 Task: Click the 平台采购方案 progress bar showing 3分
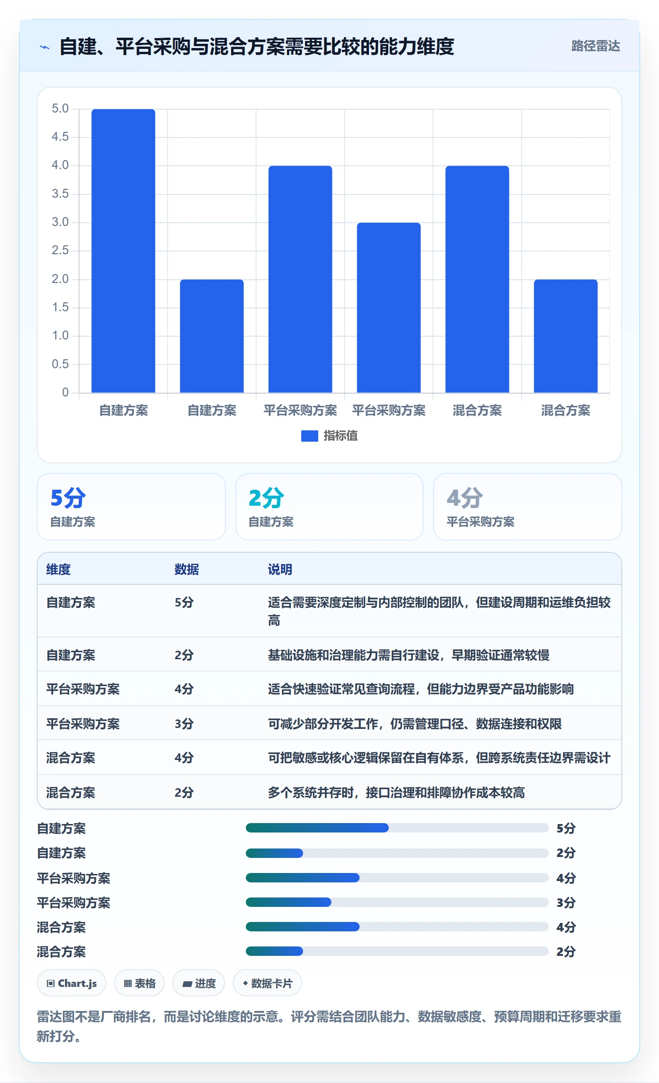pyautogui.click(x=397, y=902)
